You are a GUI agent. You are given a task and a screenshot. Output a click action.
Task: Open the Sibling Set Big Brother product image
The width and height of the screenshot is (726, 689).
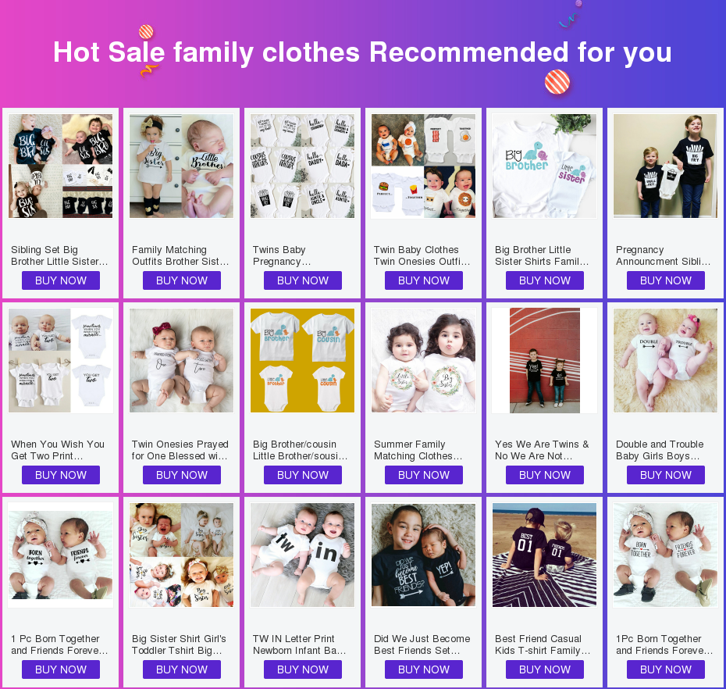pos(61,166)
